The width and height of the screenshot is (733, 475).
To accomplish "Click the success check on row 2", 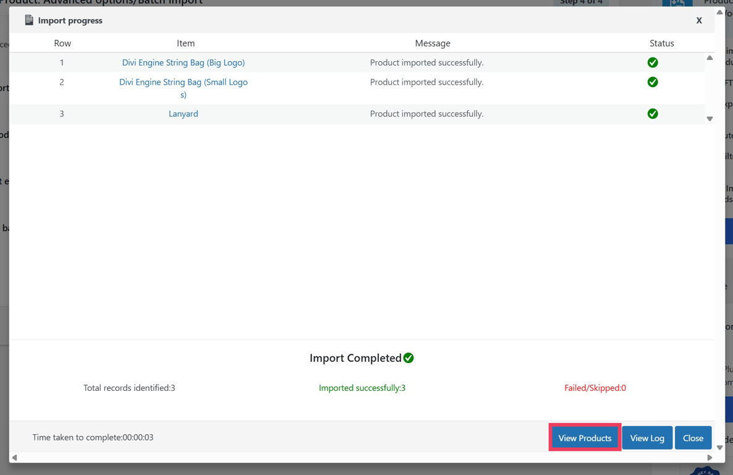I will click(x=653, y=82).
